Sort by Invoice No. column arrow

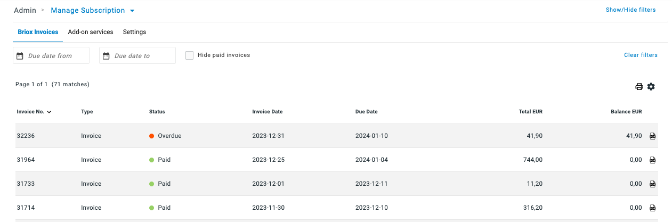click(49, 112)
